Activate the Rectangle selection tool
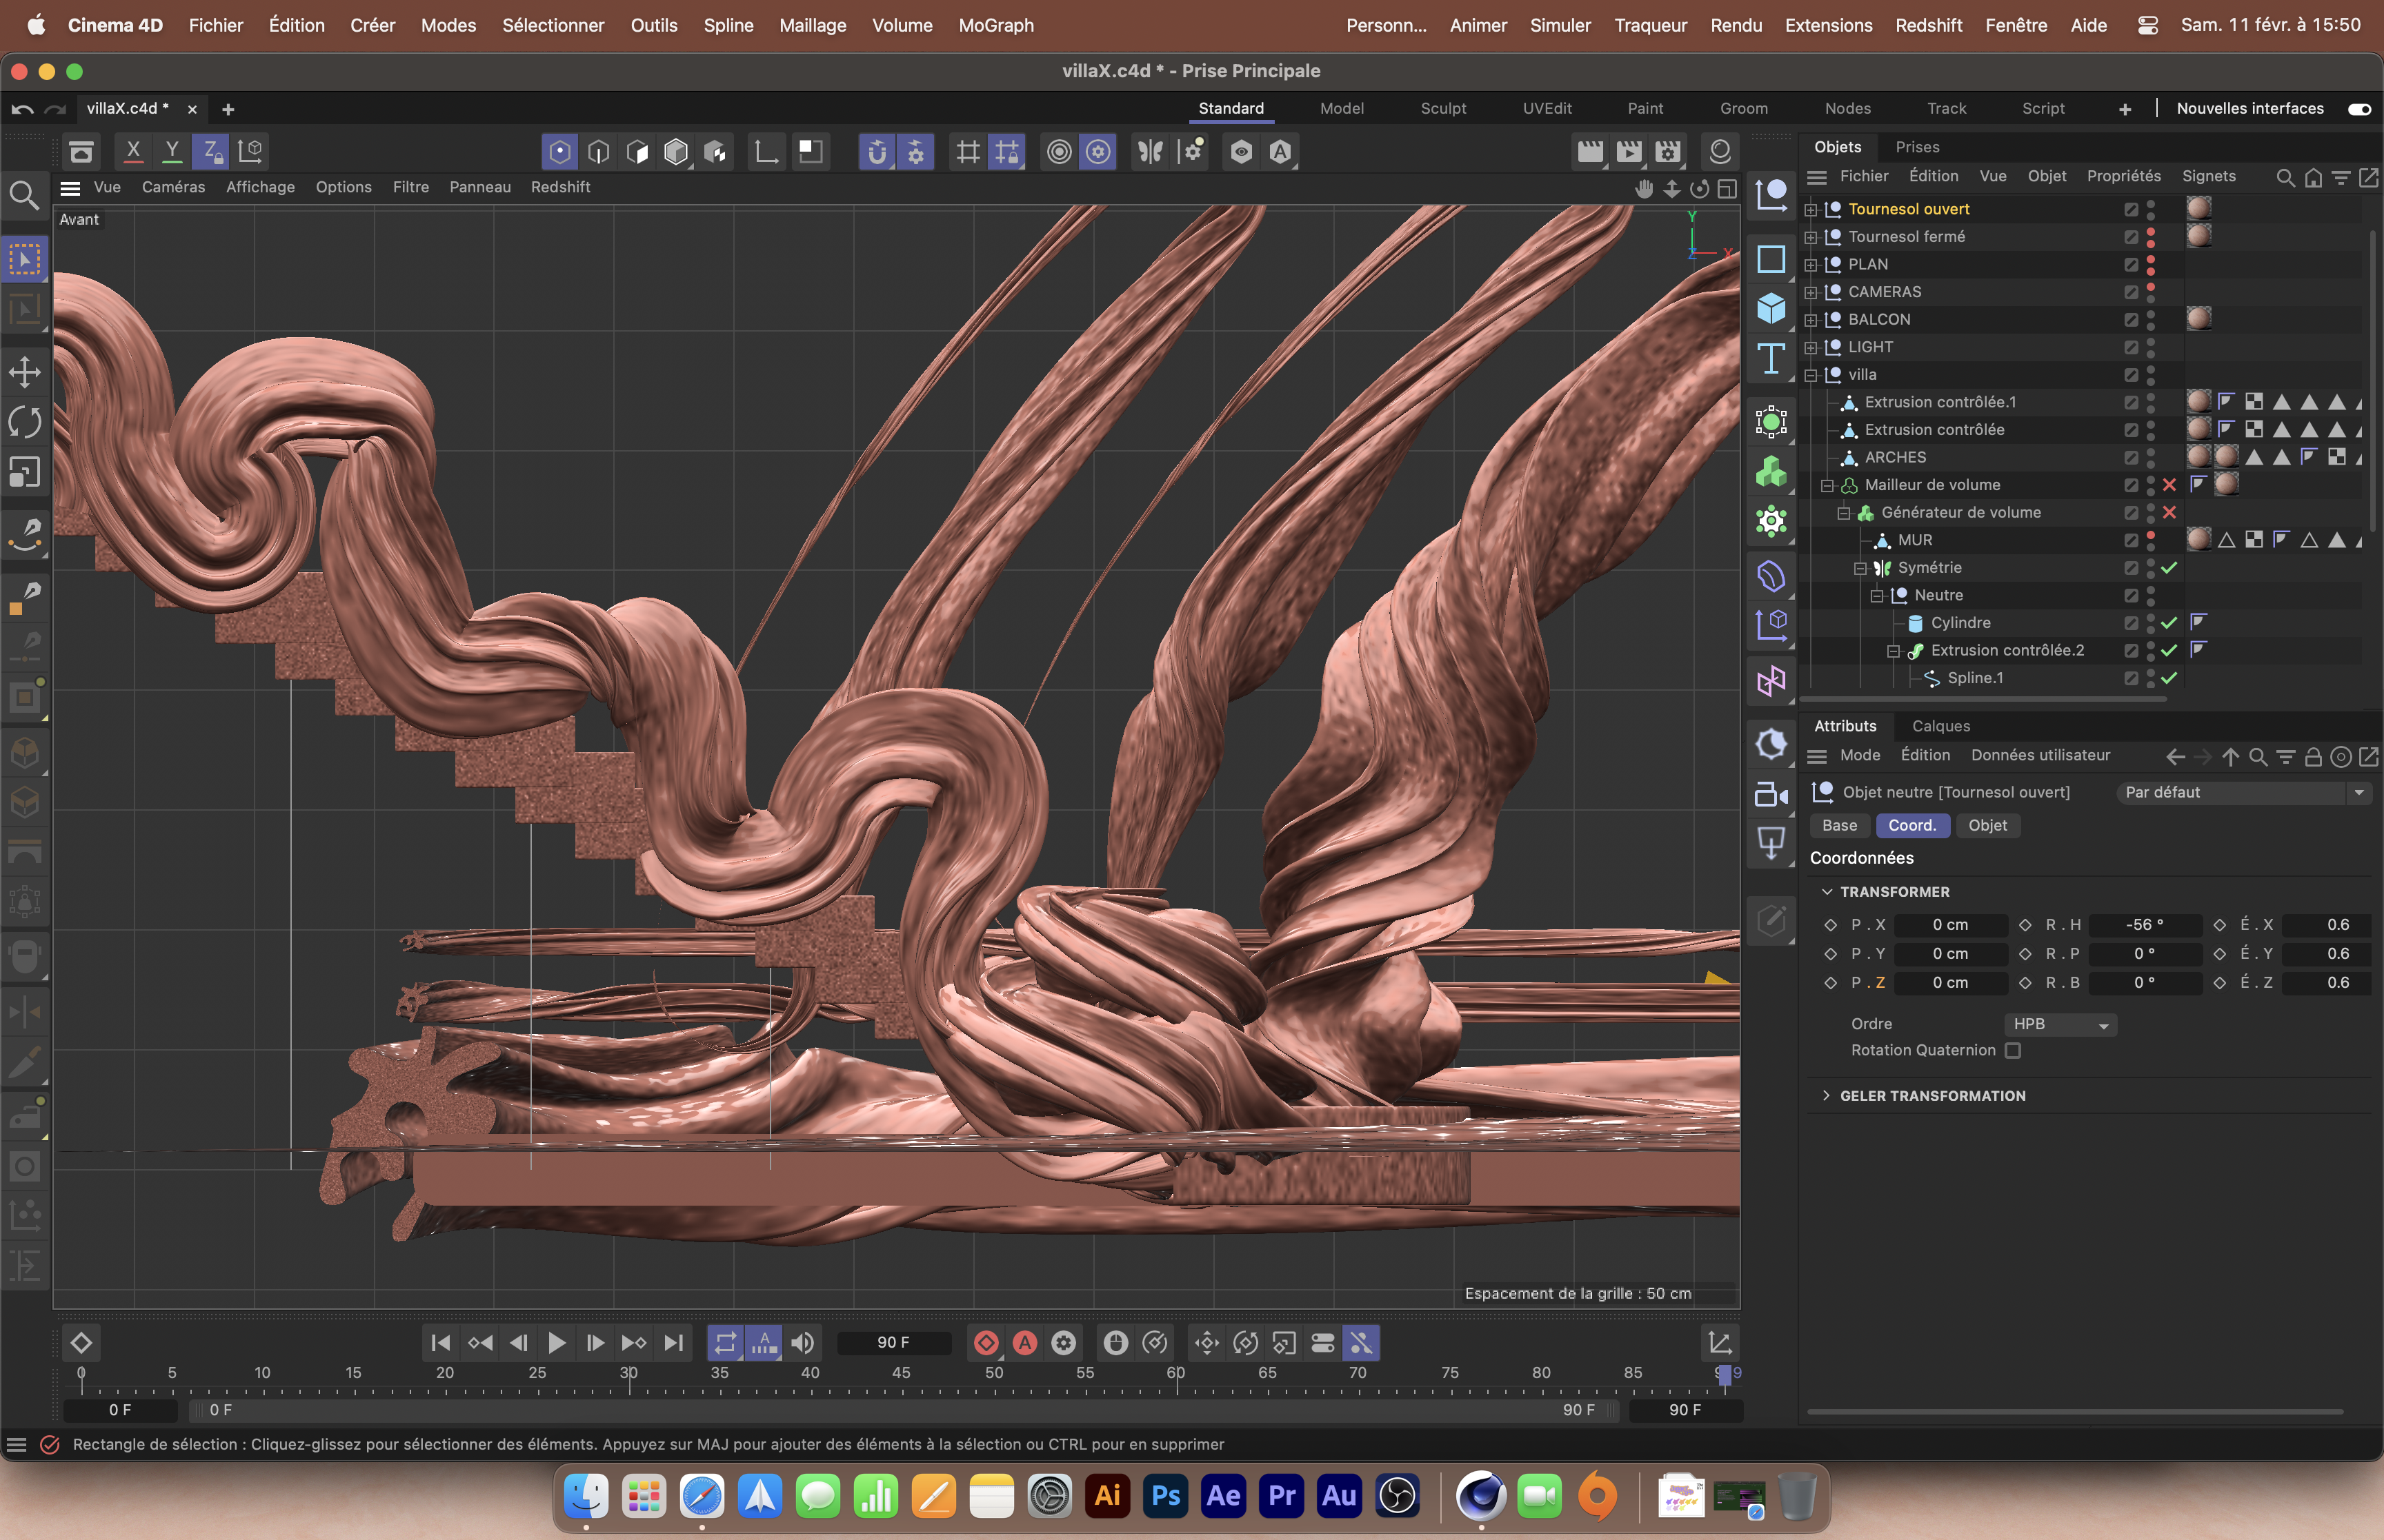This screenshot has width=2384, height=1540. 25,260
